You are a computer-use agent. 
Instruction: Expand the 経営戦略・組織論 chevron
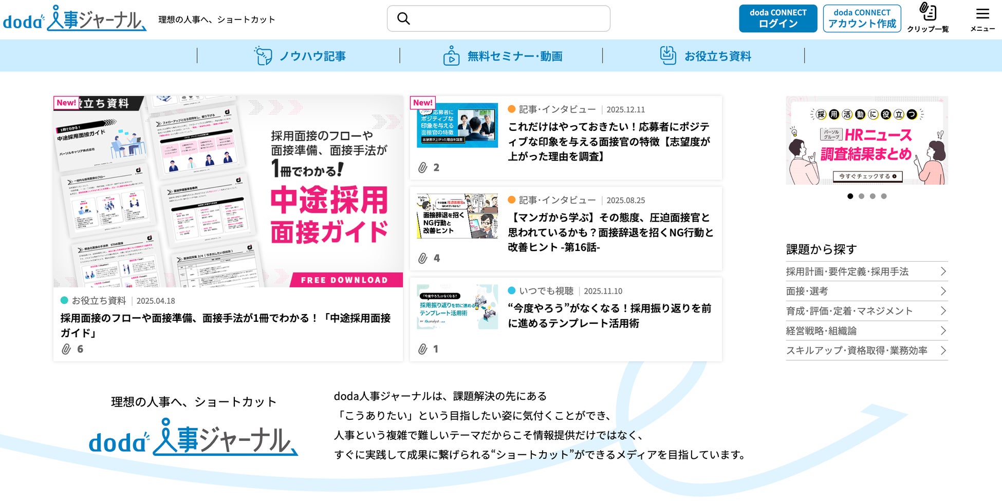click(x=943, y=331)
